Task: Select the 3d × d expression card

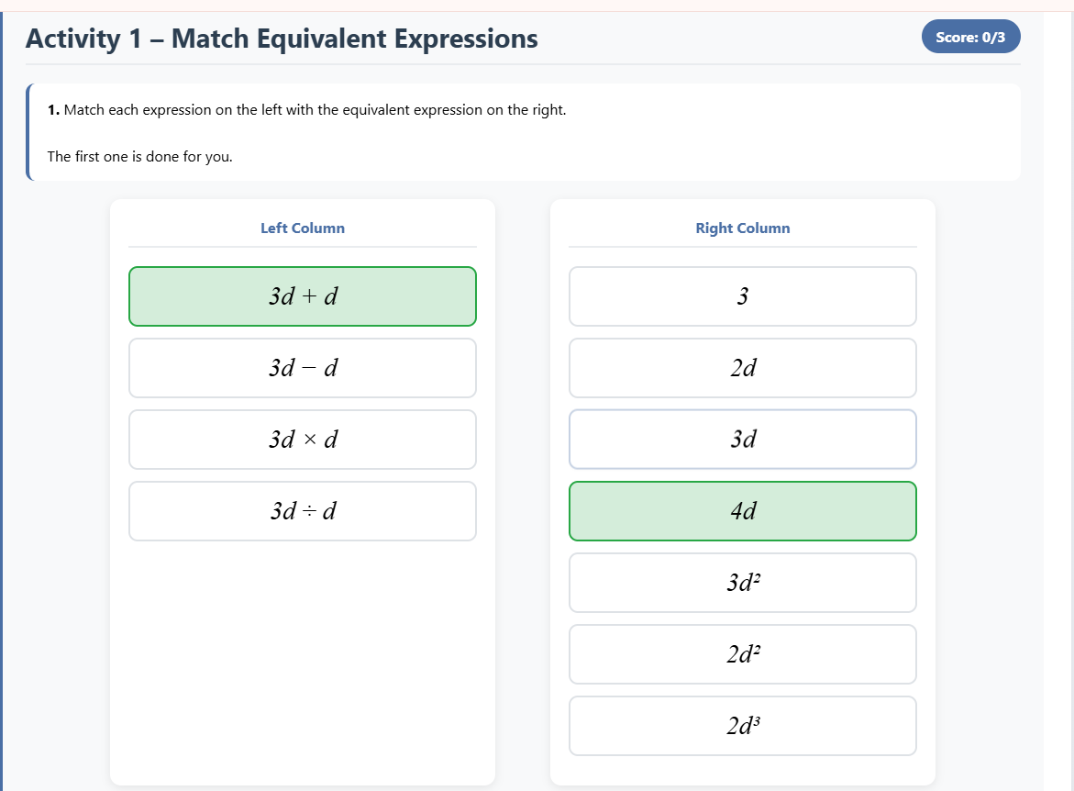Action: pyautogui.click(x=303, y=440)
